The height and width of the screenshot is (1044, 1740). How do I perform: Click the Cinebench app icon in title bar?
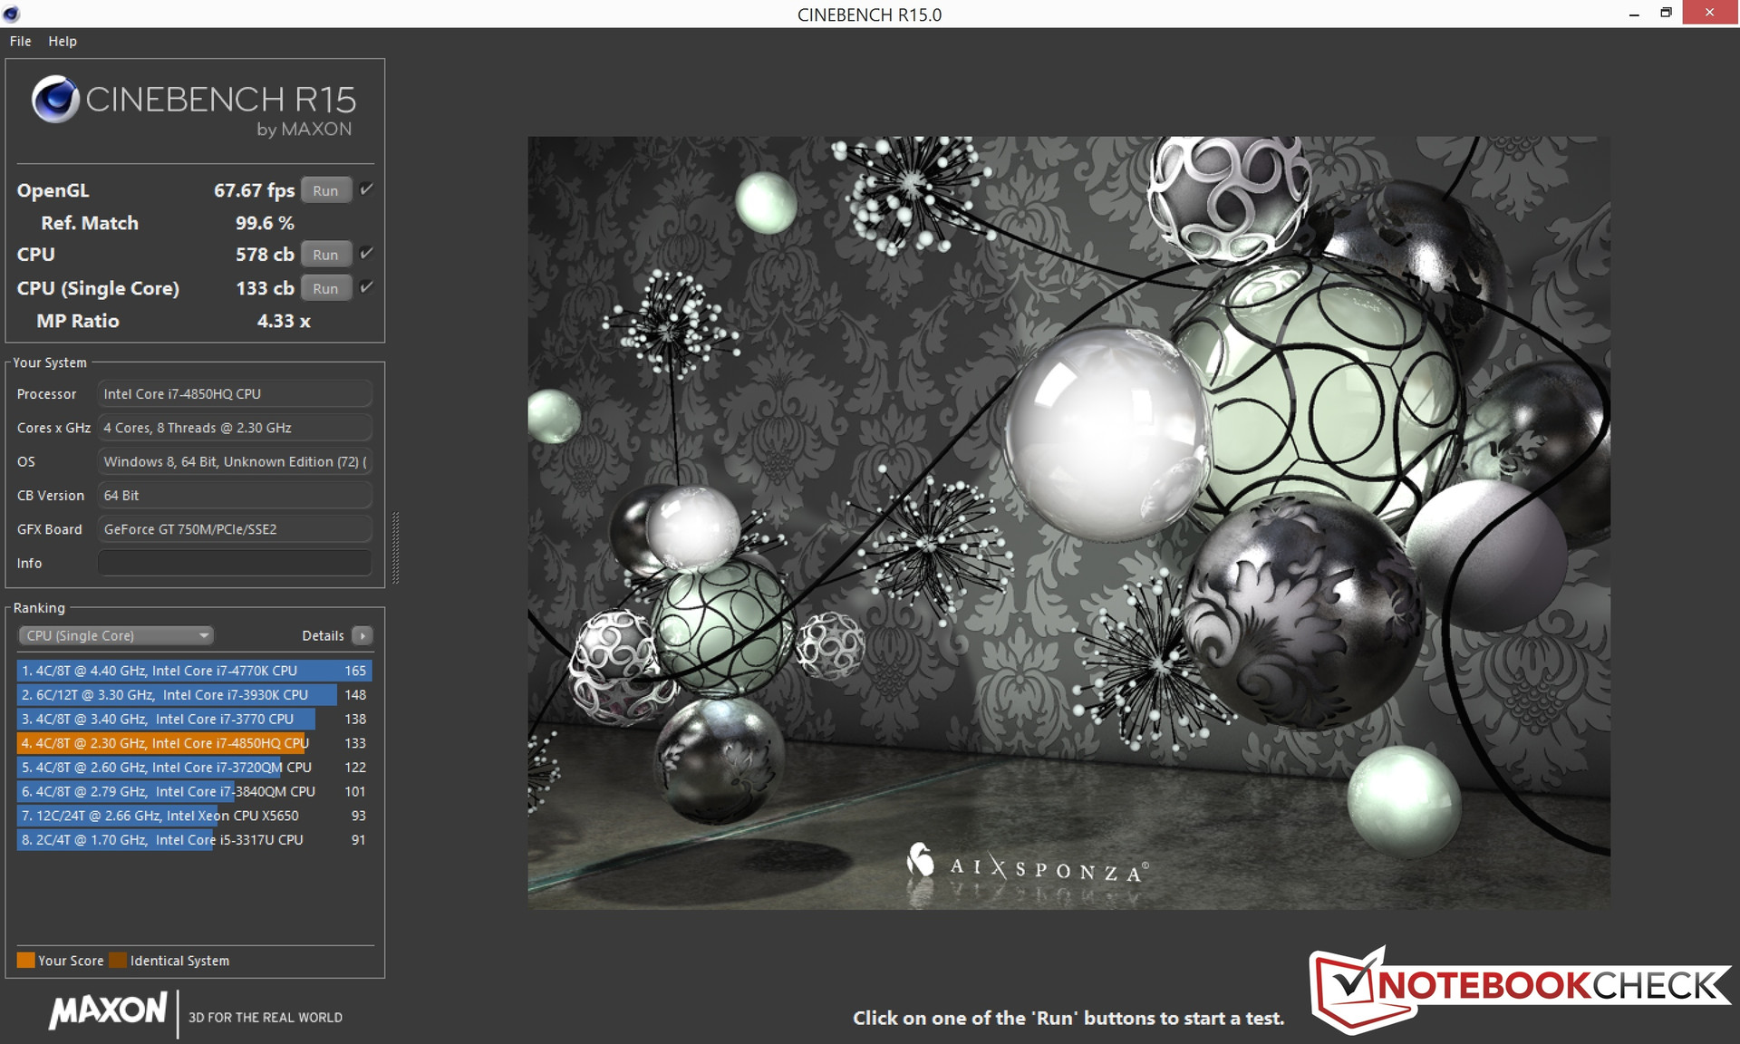[x=11, y=14]
